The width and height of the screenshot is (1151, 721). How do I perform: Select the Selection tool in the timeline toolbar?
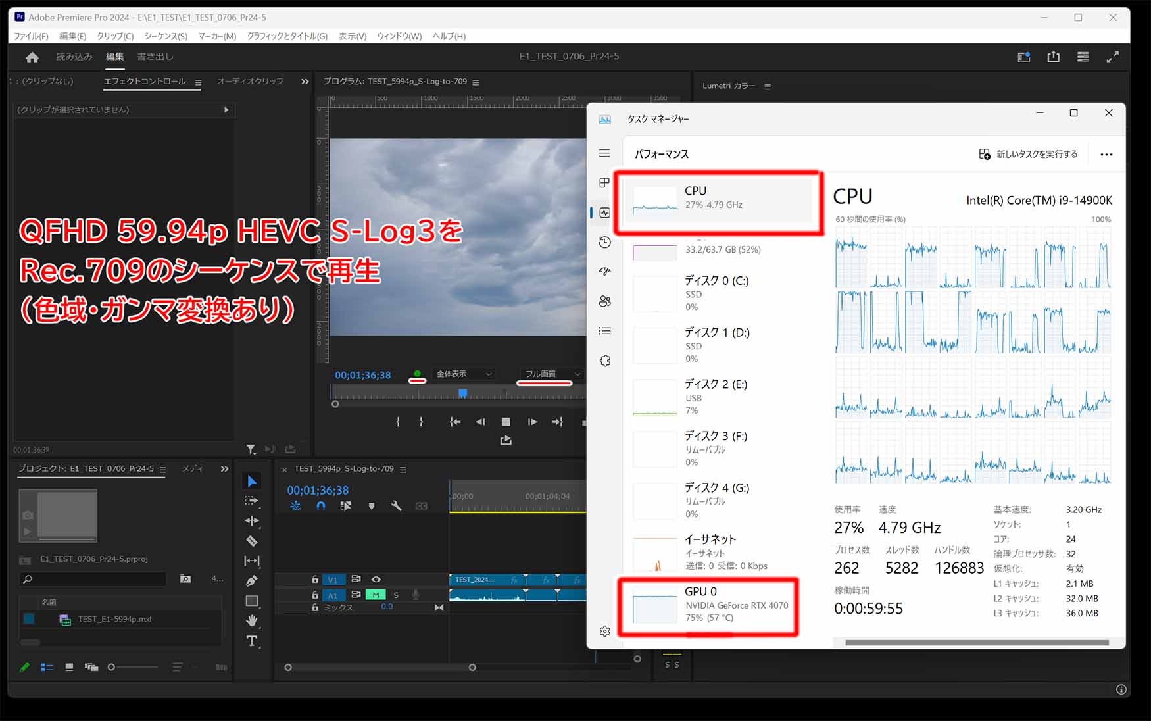pyautogui.click(x=252, y=481)
